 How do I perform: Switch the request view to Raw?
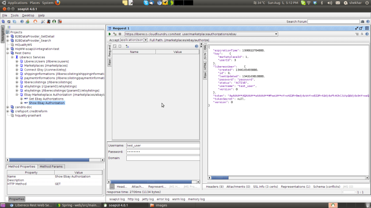[x=110, y=62]
